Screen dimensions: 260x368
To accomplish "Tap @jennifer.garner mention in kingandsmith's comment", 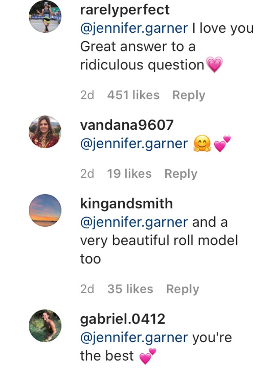I will [134, 222].
